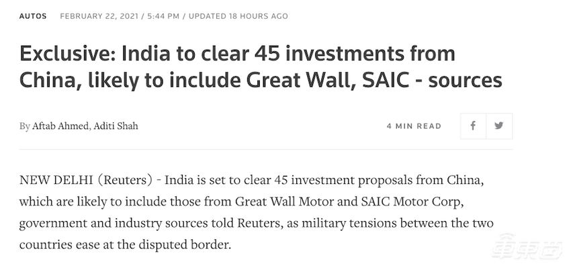Screen dimensions: 571x268
Task: Click the By label before the authors
Action: (x=25, y=126)
